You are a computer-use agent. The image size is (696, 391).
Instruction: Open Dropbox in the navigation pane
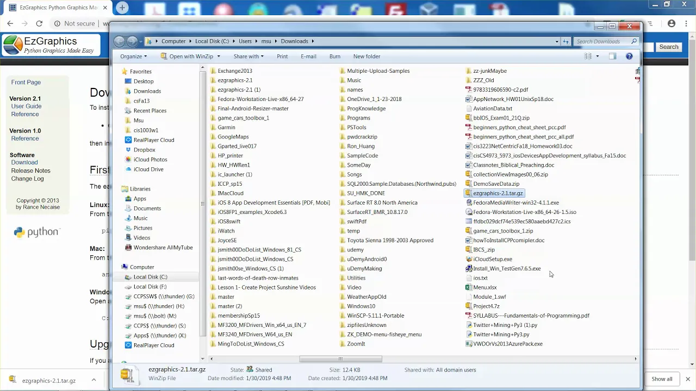coord(144,150)
